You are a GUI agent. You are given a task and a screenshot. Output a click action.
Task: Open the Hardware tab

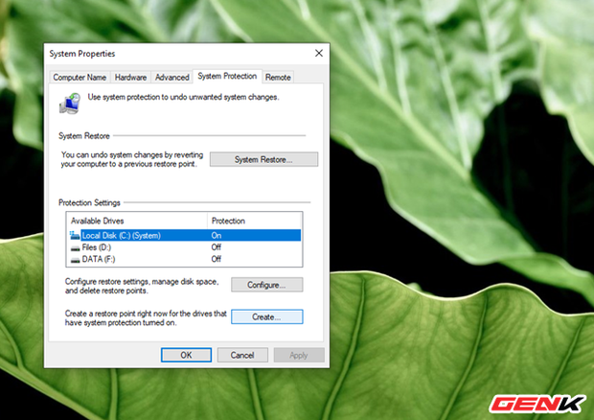[x=130, y=77]
